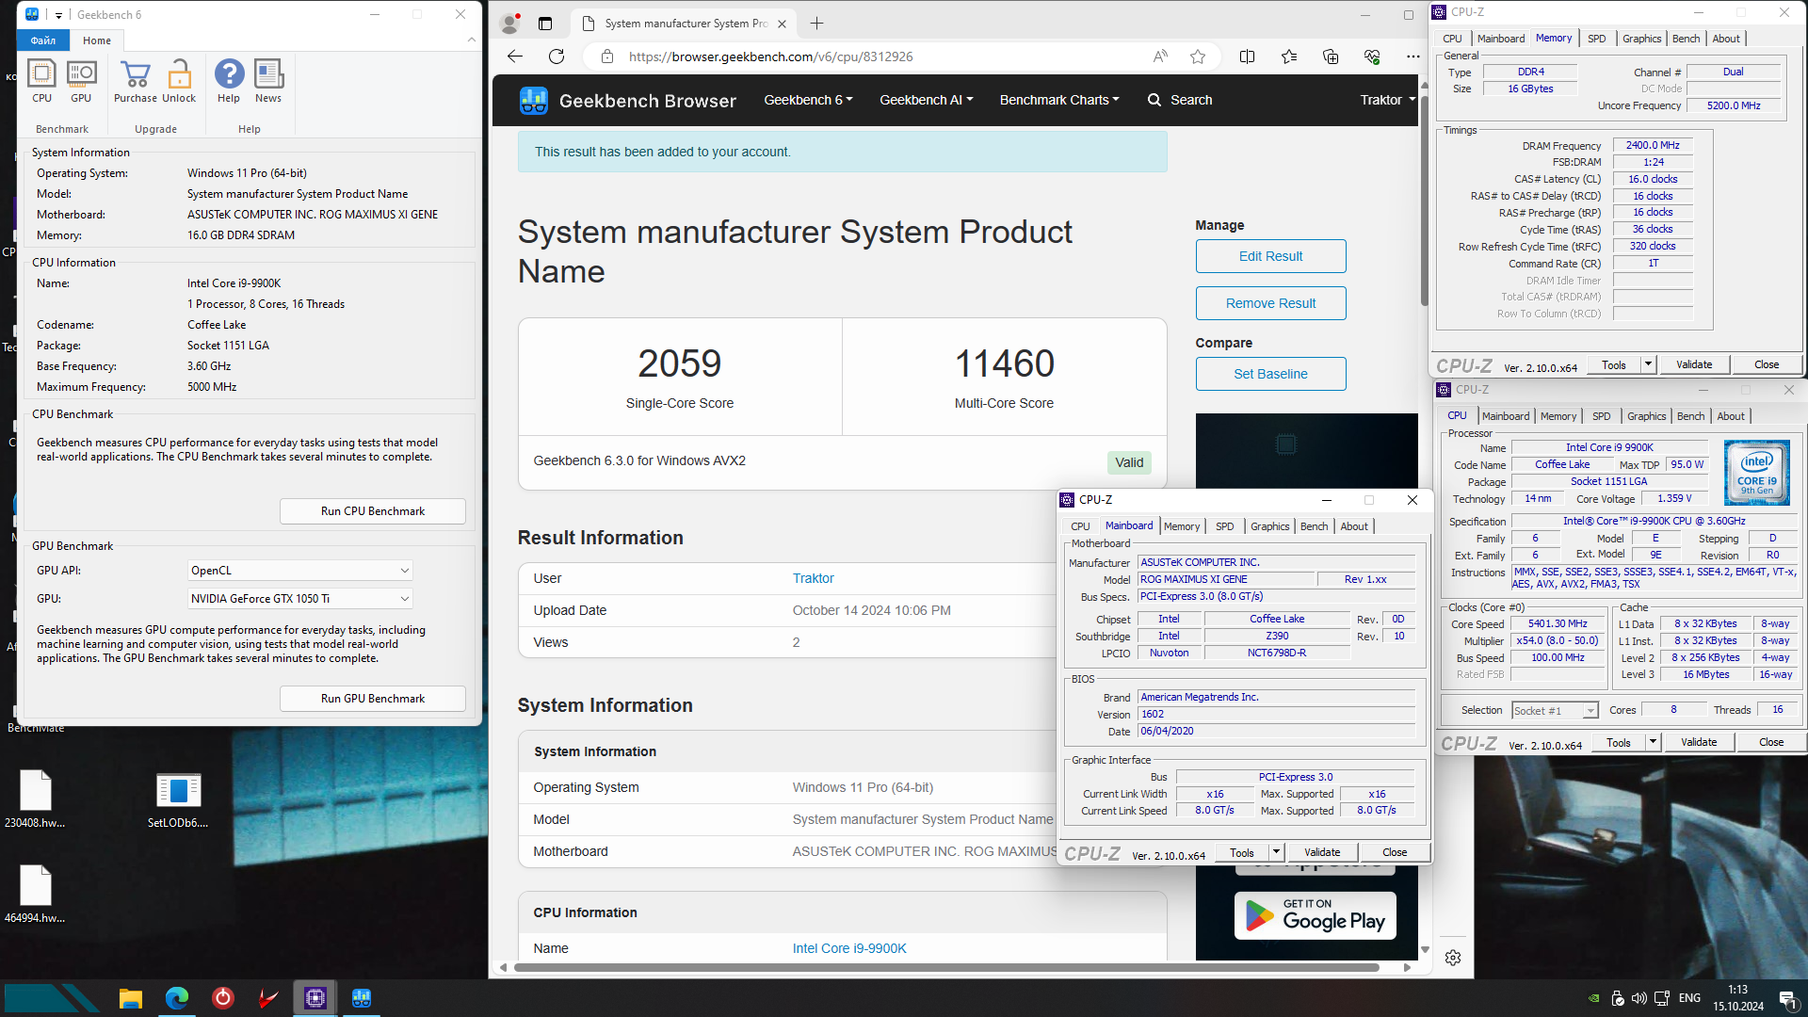Click the horizontal scrollbar in browser

click(x=946, y=967)
